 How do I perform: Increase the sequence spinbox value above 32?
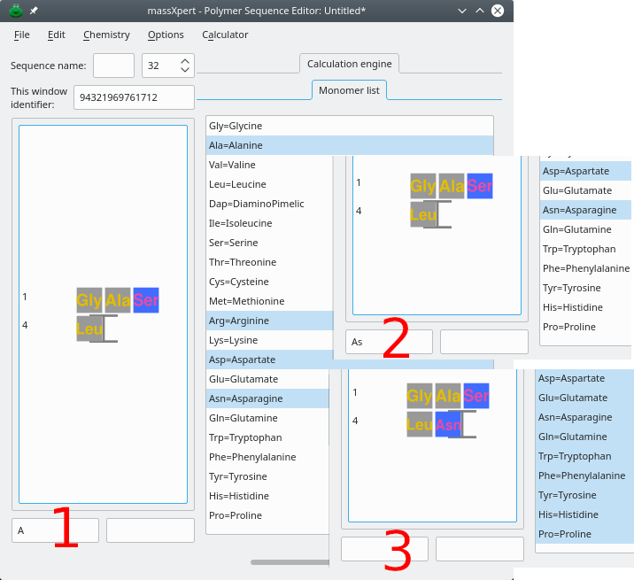click(x=184, y=60)
